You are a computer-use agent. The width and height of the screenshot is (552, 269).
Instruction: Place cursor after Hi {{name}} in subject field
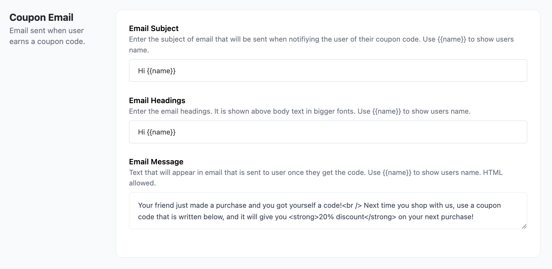point(176,71)
